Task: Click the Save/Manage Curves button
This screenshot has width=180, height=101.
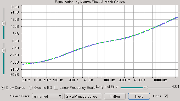Action: tap(83, 96)
